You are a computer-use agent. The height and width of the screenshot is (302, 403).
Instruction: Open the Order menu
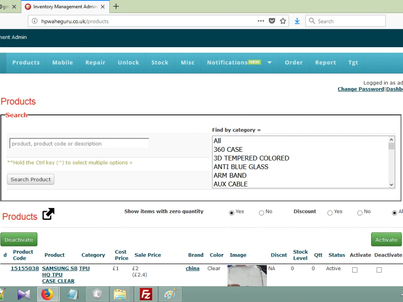pyautogui.click(x=293, y=63)
